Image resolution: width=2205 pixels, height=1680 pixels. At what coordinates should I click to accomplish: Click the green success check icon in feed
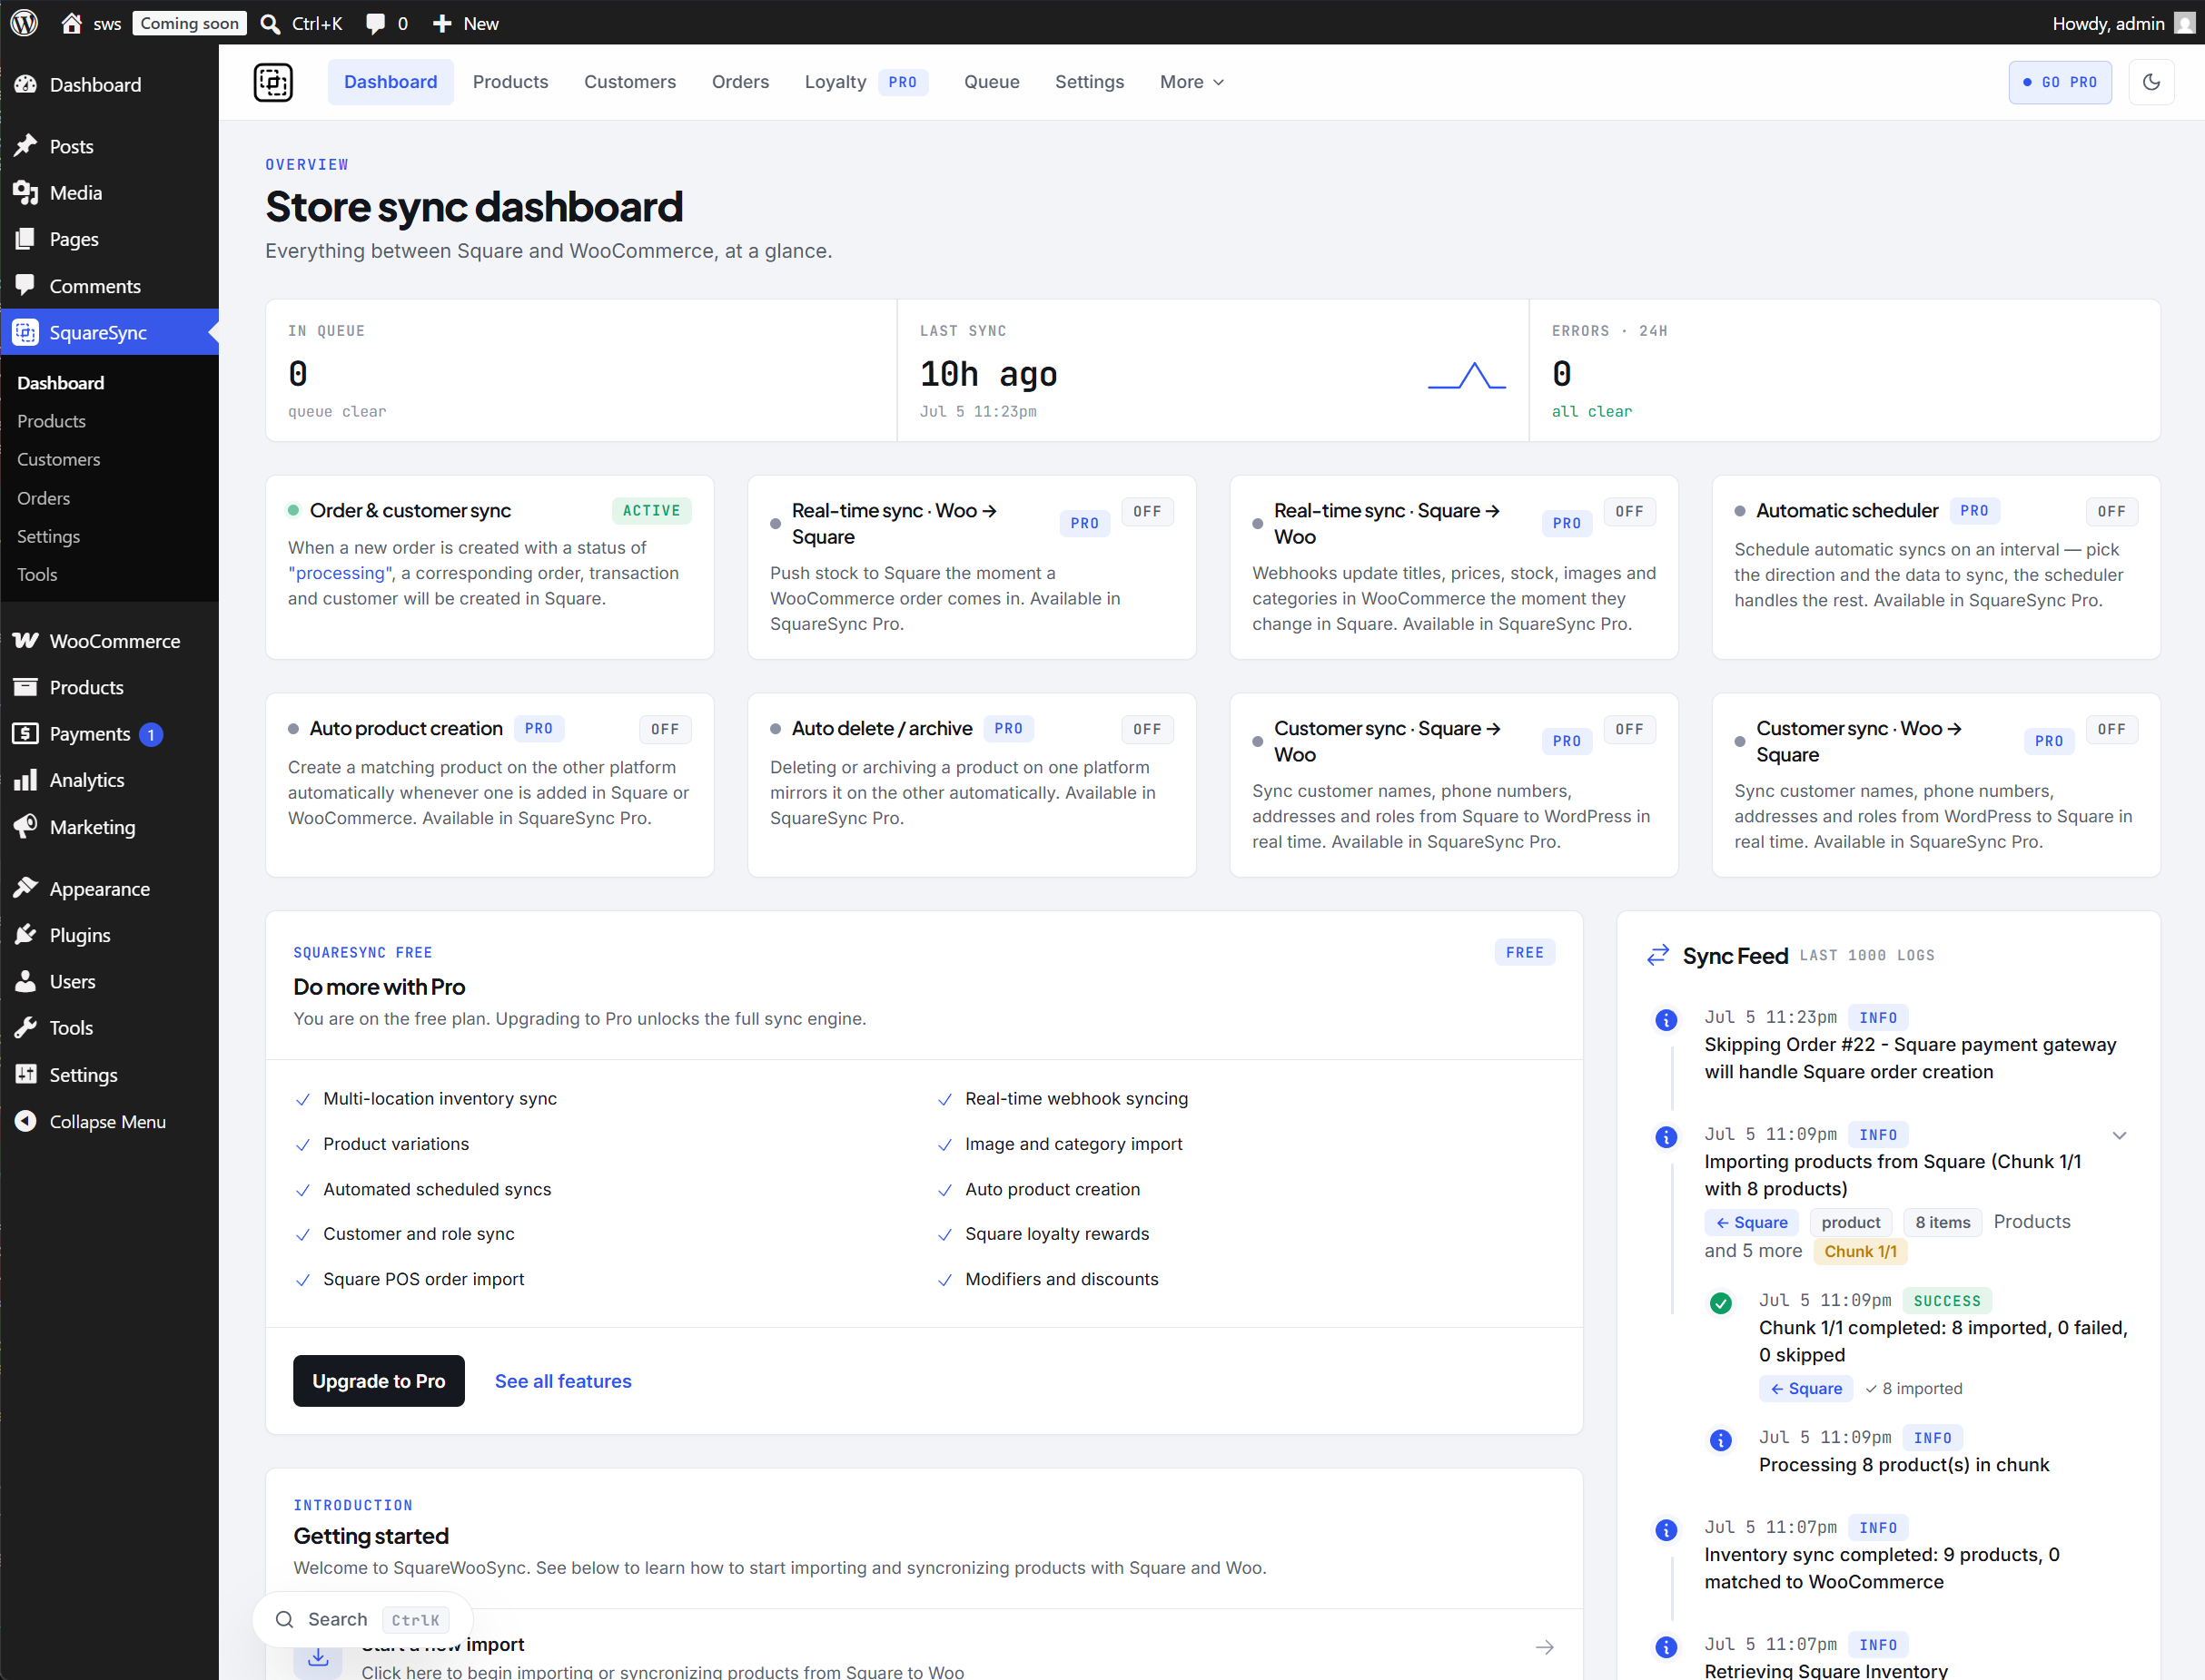tap(1721, 1303)
